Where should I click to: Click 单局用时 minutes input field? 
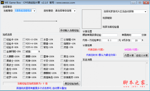click(136, 35)
